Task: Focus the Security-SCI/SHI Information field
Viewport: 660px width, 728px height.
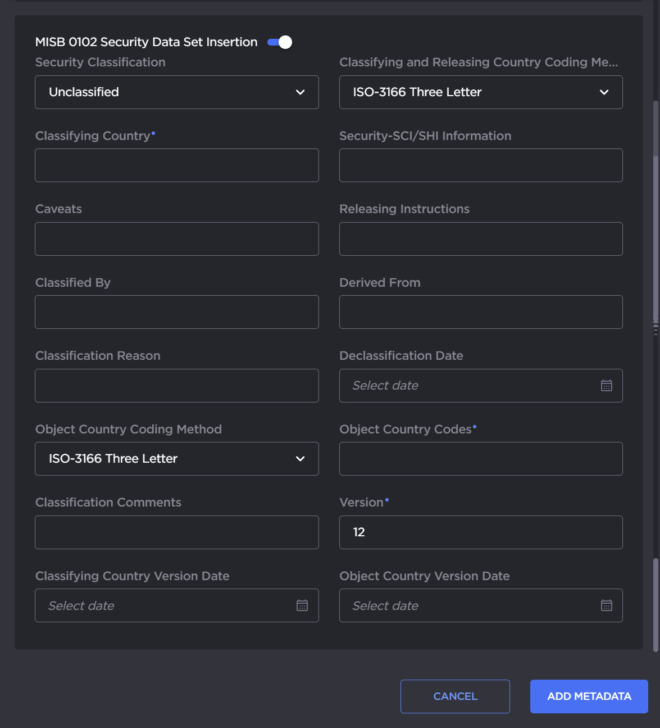Action: (480, 165)
